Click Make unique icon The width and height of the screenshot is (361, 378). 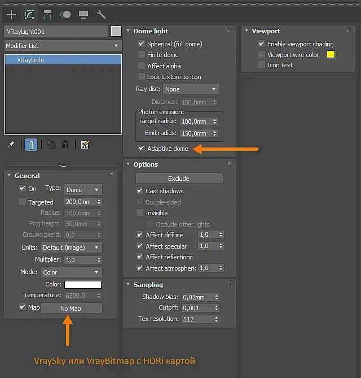point(51,145)
